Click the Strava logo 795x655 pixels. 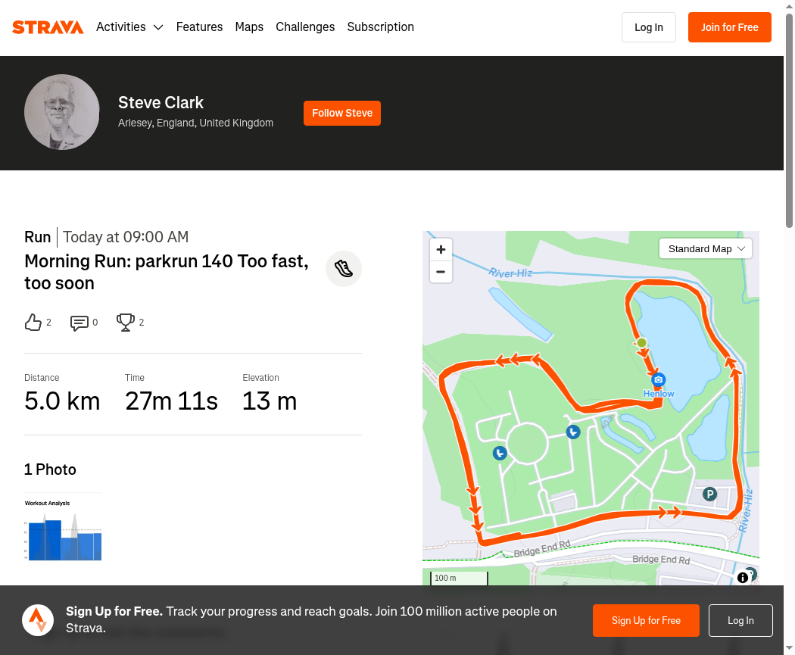click(x=48, y=27)
